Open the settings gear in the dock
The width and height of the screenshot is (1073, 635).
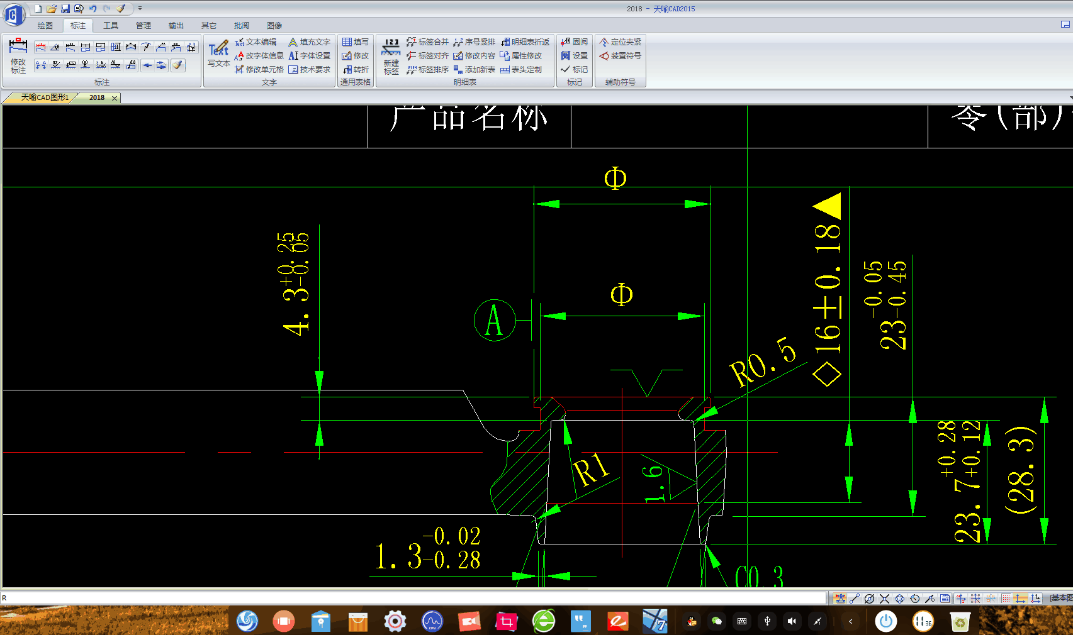395,622
